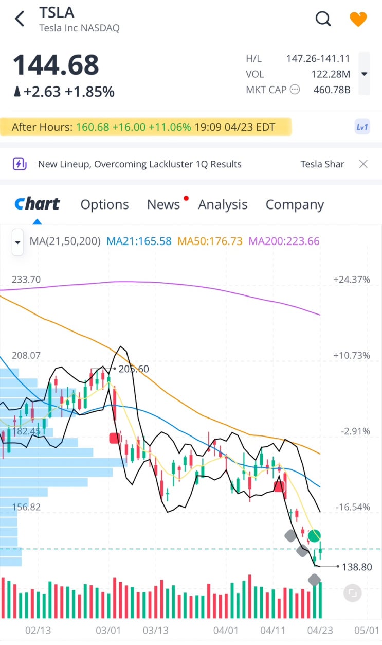Go back using the arrow icon
The height and width of the screenshot is (645, 382).
tap(20, 19)
